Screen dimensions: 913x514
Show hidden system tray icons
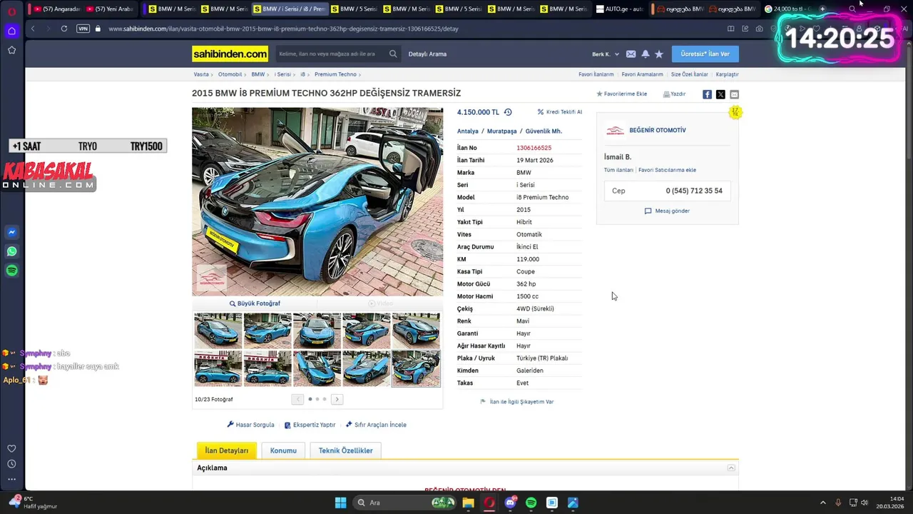822,503
